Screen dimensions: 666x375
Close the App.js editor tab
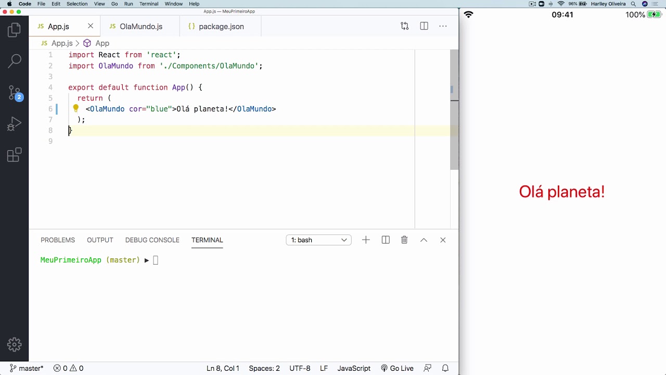click(x=91, y=26)
